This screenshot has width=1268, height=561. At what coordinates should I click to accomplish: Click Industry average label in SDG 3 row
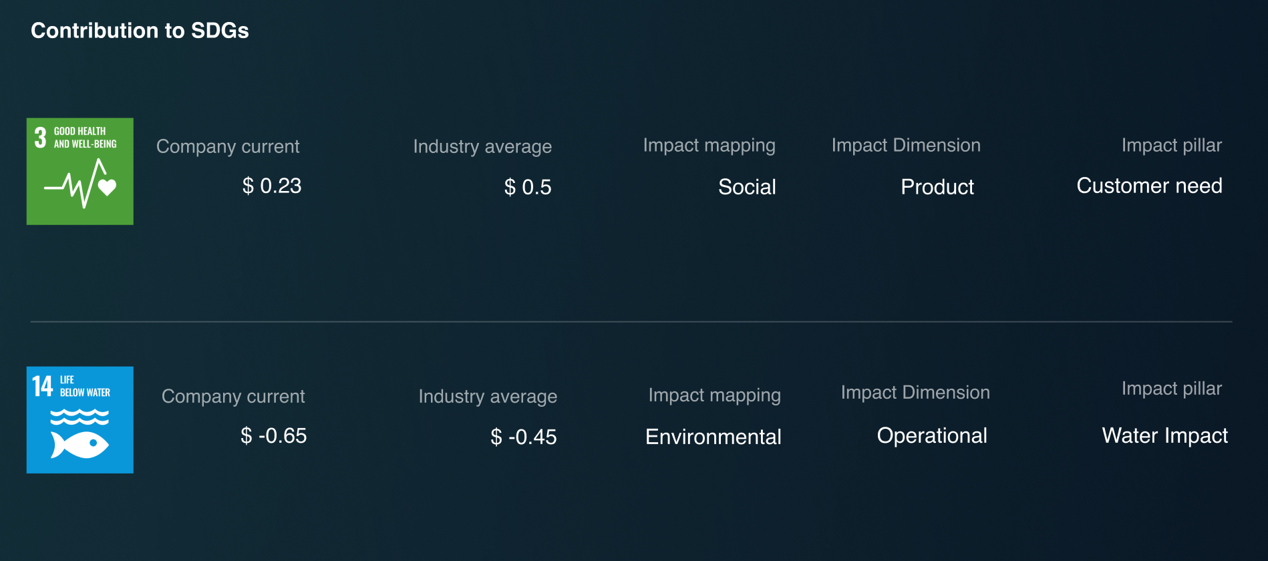[482, 146]
